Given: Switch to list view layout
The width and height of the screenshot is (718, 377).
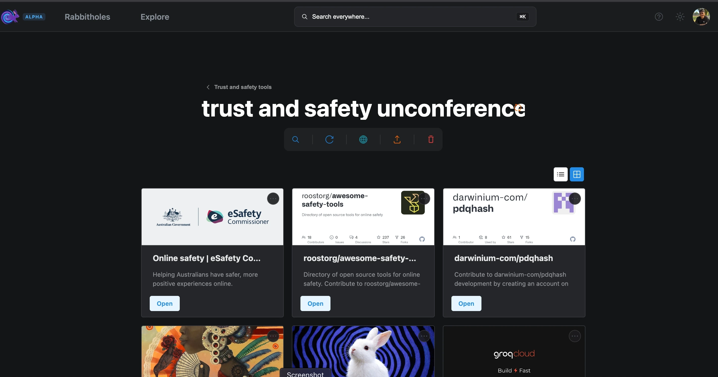Looking at the screenshot, I should [560, 174].
